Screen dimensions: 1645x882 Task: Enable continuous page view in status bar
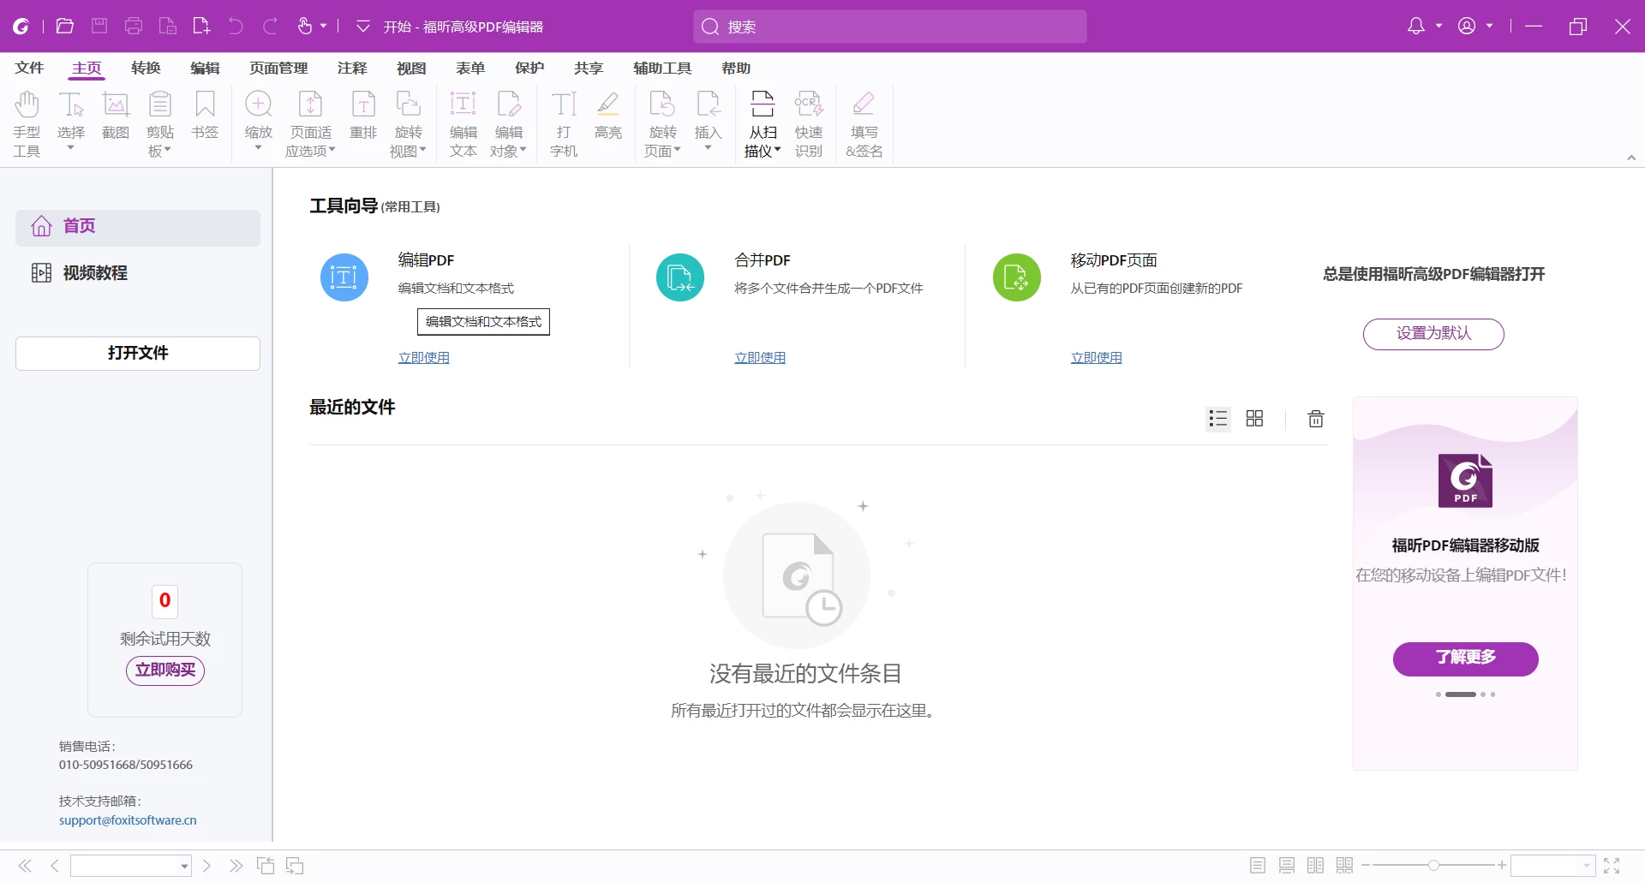coord(1287,866)
